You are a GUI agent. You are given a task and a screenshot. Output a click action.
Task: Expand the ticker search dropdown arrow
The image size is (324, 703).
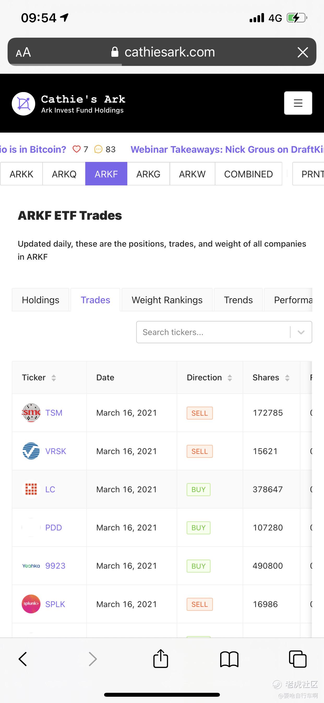coord(301,332)
